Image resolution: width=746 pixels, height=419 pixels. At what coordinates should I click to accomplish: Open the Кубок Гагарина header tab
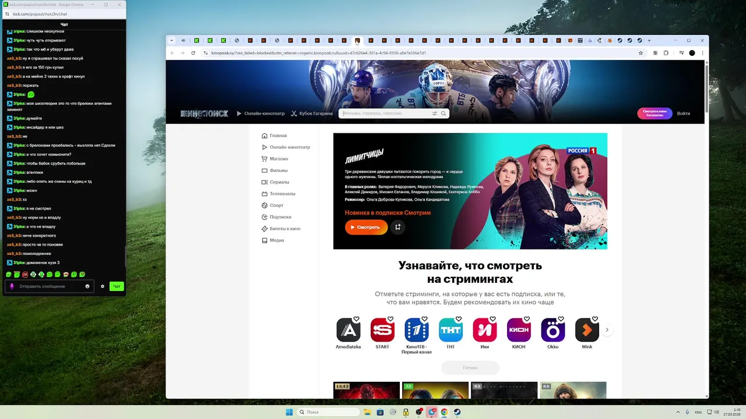pyautogui.click(x=312, y=113)
